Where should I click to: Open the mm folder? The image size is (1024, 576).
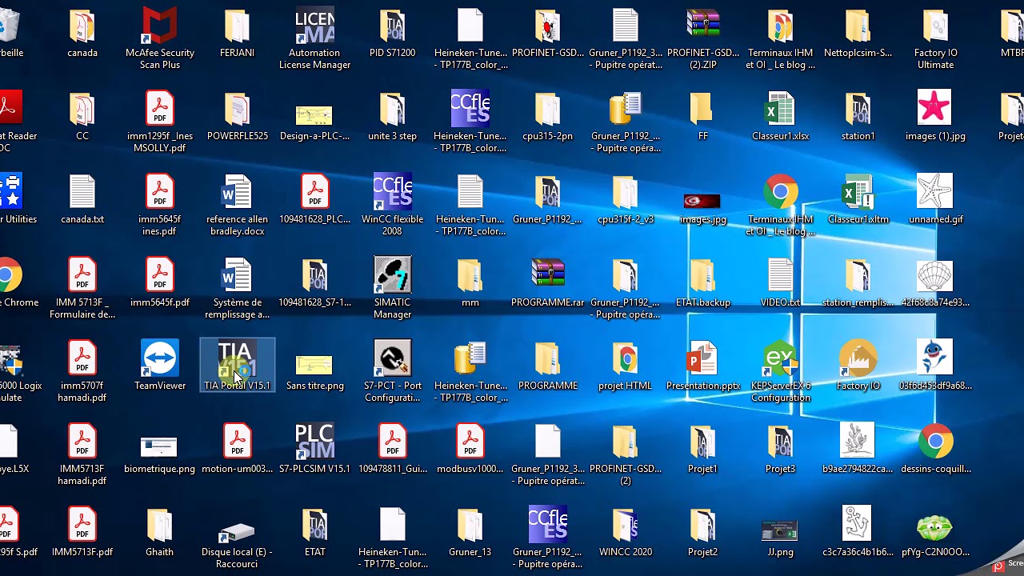[470, 282]
